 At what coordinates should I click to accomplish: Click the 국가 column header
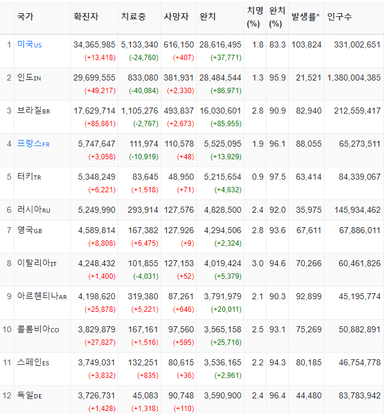(25, 17)
